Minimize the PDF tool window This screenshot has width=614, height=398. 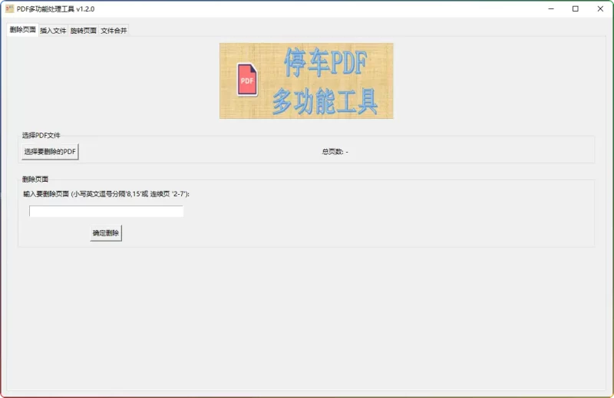(551, 8)
